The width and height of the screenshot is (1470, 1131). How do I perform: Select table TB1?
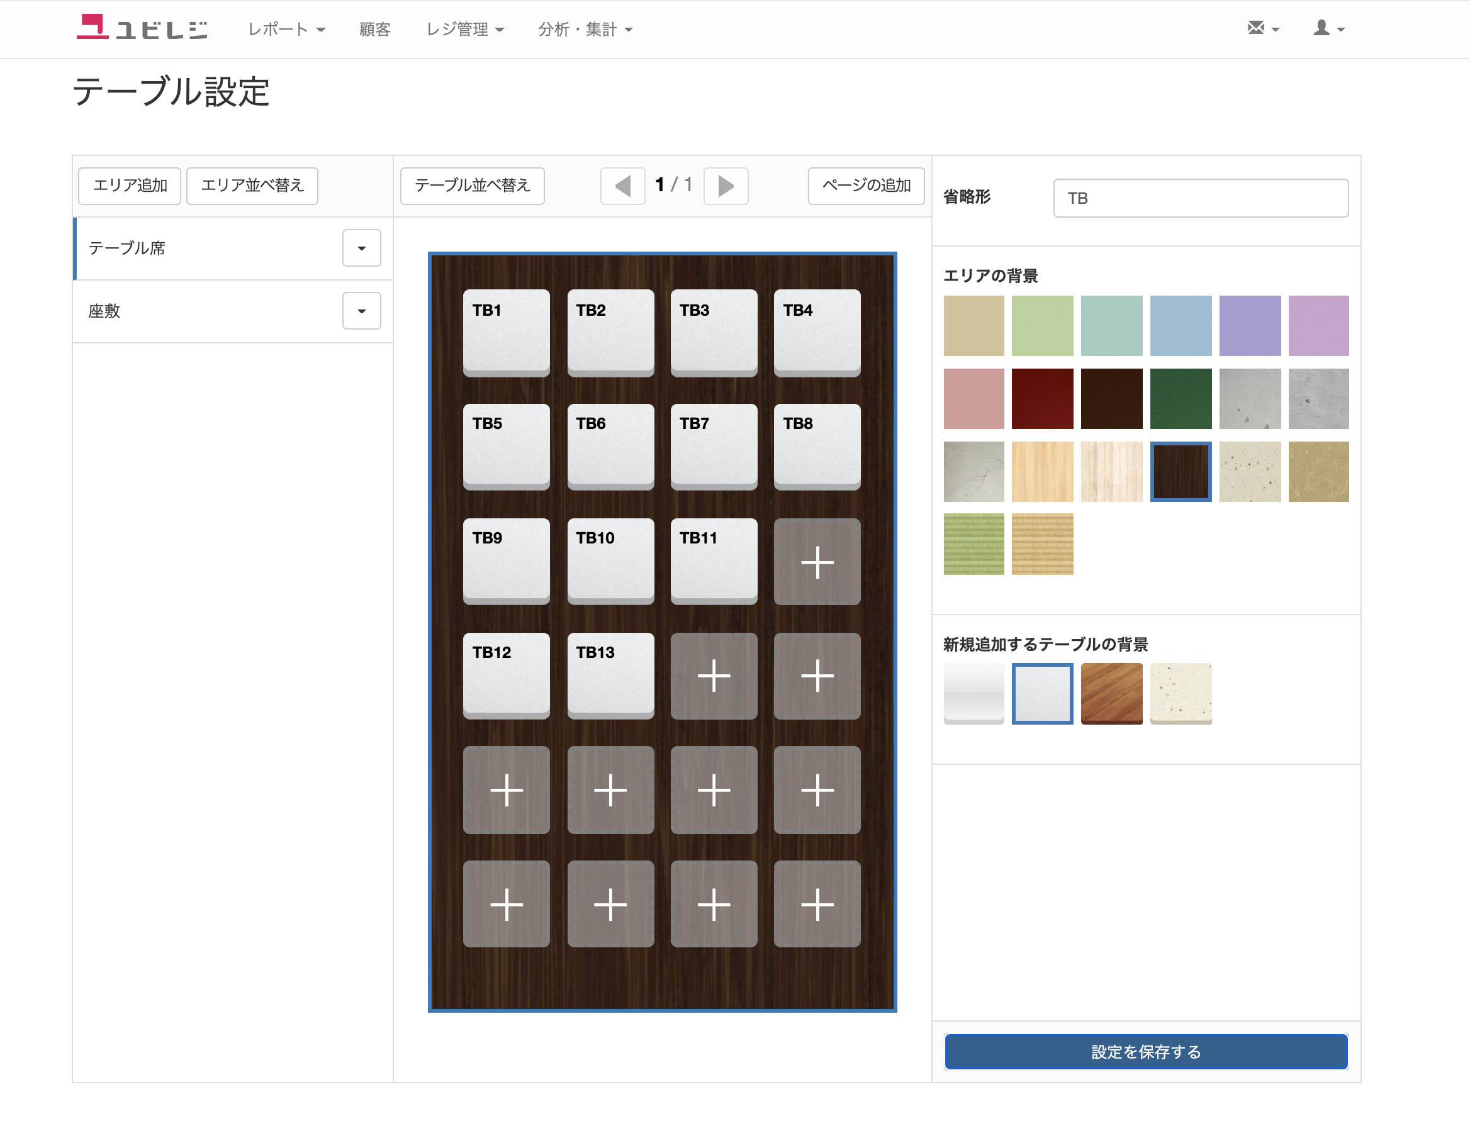click(506, 332)
